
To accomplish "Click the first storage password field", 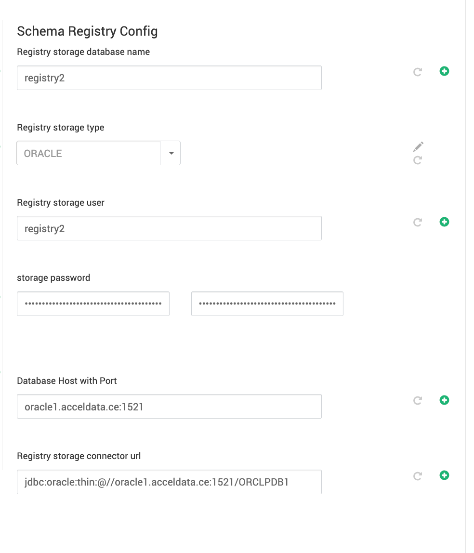I will click(x=93, y=304).
